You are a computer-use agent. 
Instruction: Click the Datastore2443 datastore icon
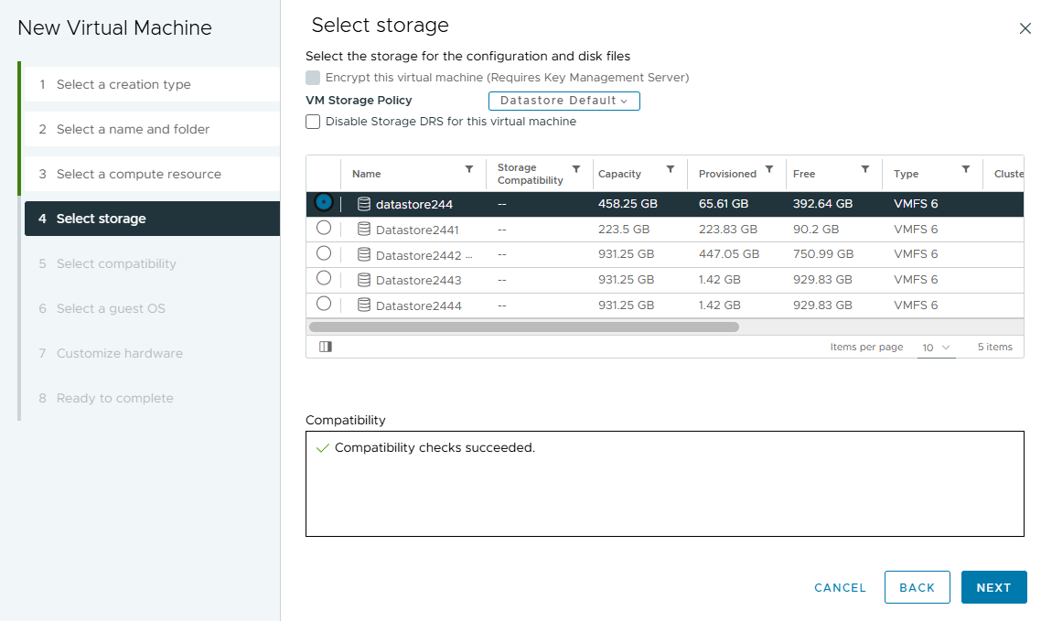[x=364, y=280]
